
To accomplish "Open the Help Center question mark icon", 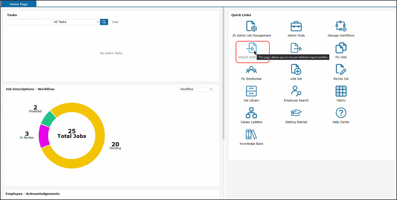I will click(341, 113).
